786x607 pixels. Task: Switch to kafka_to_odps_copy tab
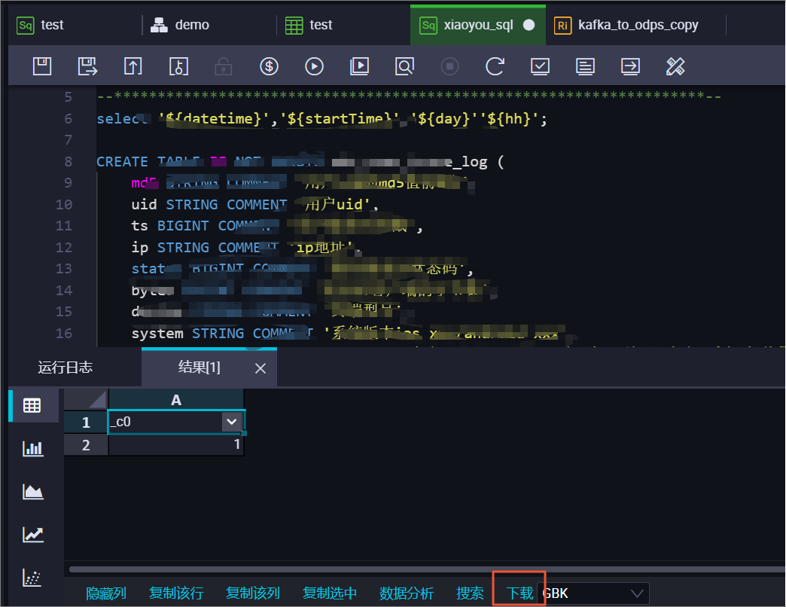click(x=637, y=25)
